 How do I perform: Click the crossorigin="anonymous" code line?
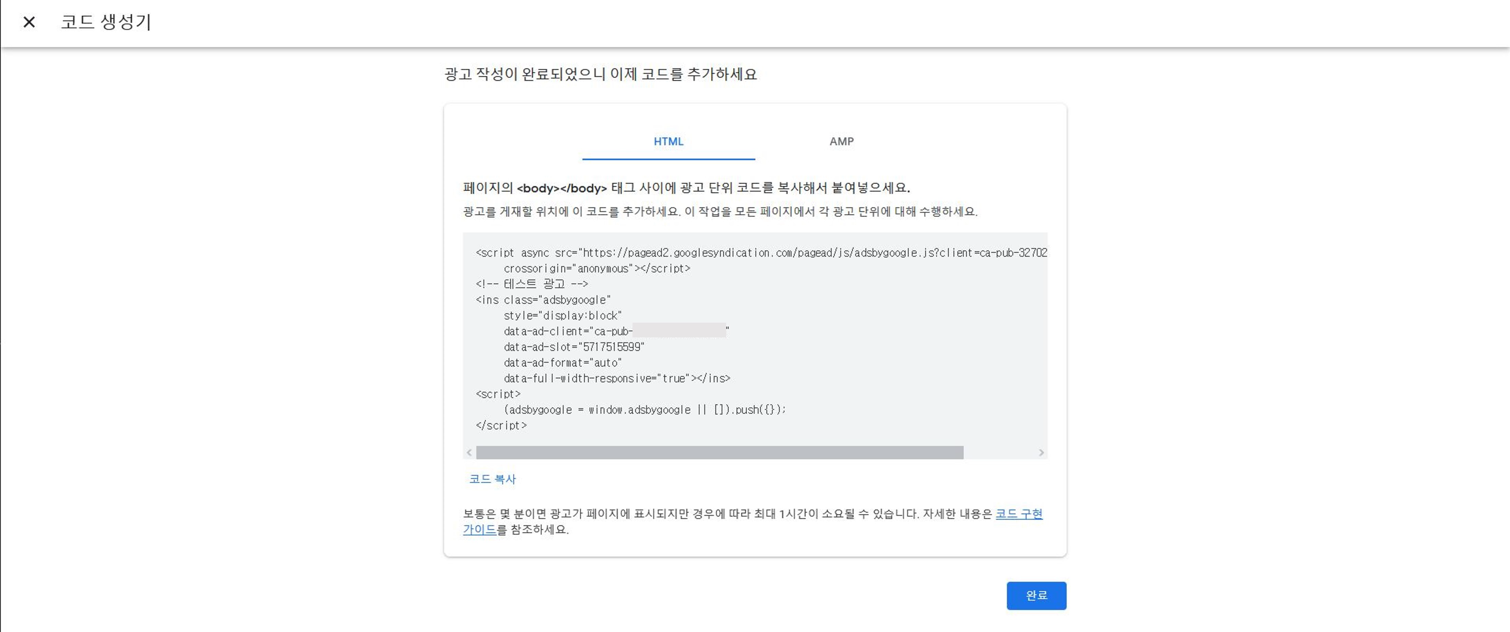point(597,268)
